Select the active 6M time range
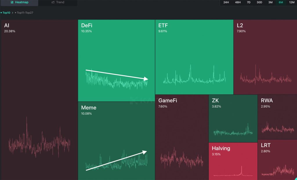This screenshot has height=180, width=297. 281,2
